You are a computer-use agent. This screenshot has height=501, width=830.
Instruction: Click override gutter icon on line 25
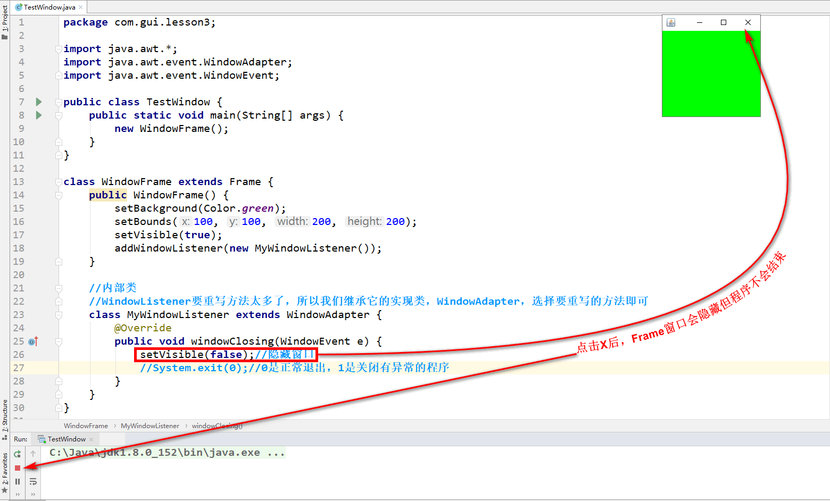(x=33, y=341)
